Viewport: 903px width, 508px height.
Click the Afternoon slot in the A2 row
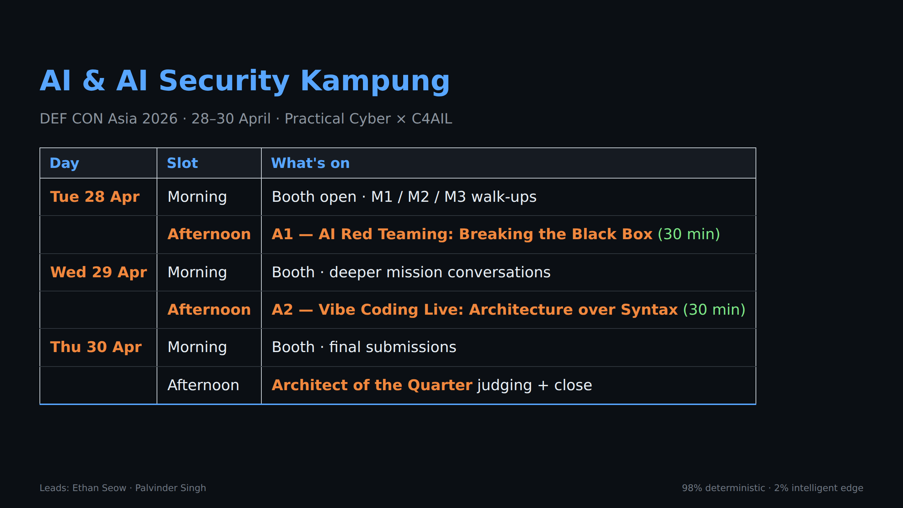pos(209,310)
